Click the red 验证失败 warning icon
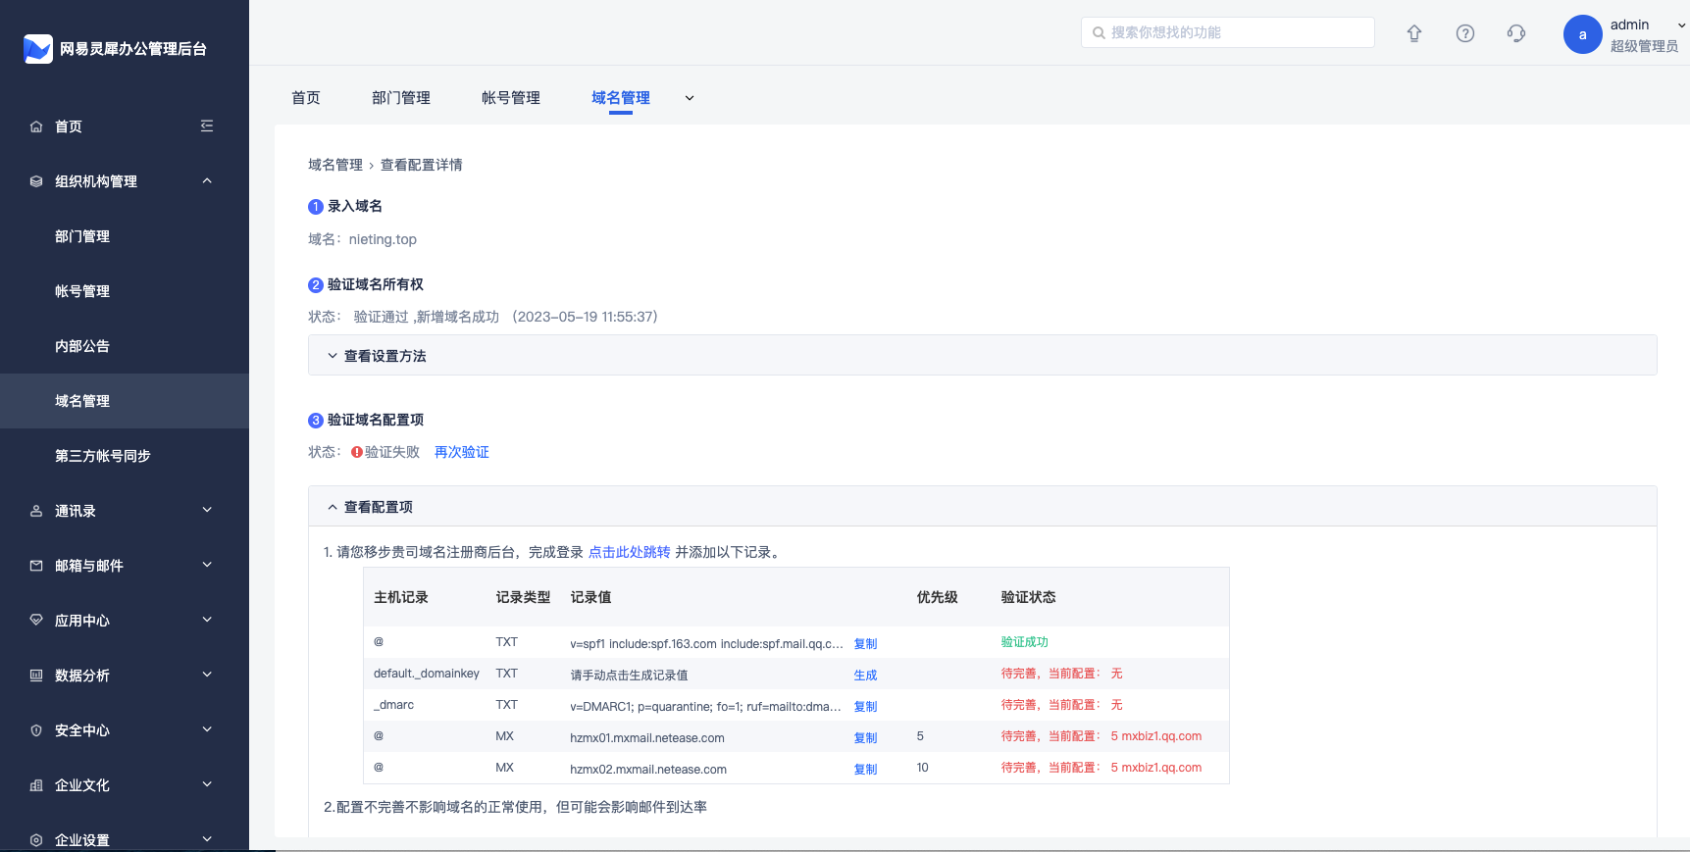This screenshot has width=1690, height=852. coord(357,452)
